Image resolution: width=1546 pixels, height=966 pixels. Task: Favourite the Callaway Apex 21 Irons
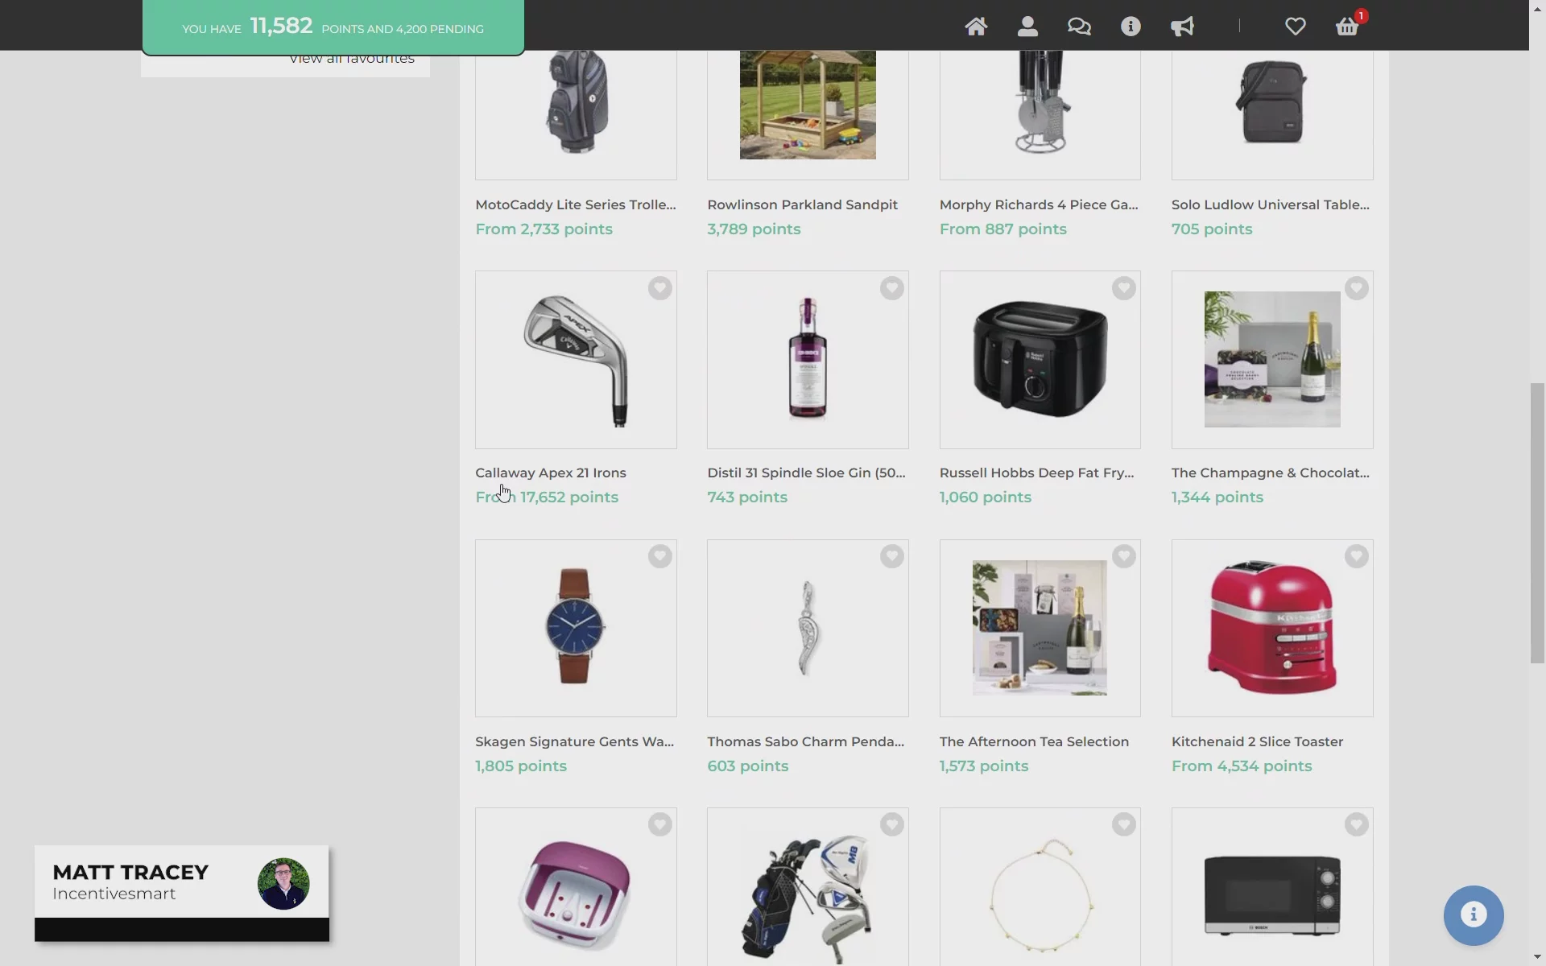[x=659, y=288]
